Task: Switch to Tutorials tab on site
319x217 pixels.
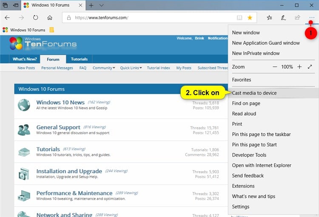Action: point(79,59)
